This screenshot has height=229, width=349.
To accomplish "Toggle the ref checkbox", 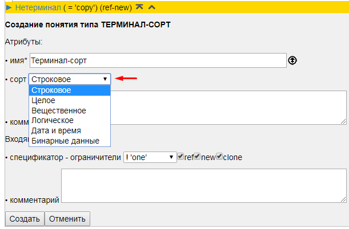I will point(180,157).
